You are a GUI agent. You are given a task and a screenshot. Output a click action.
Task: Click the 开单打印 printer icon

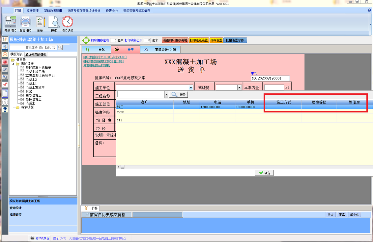click(x=10, y=22)
